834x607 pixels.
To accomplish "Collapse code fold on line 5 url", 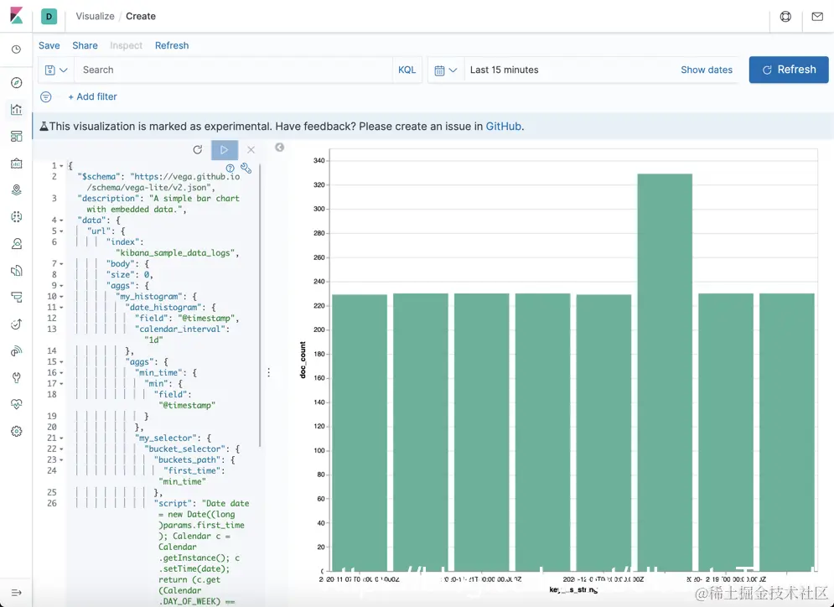I will 61,231.
